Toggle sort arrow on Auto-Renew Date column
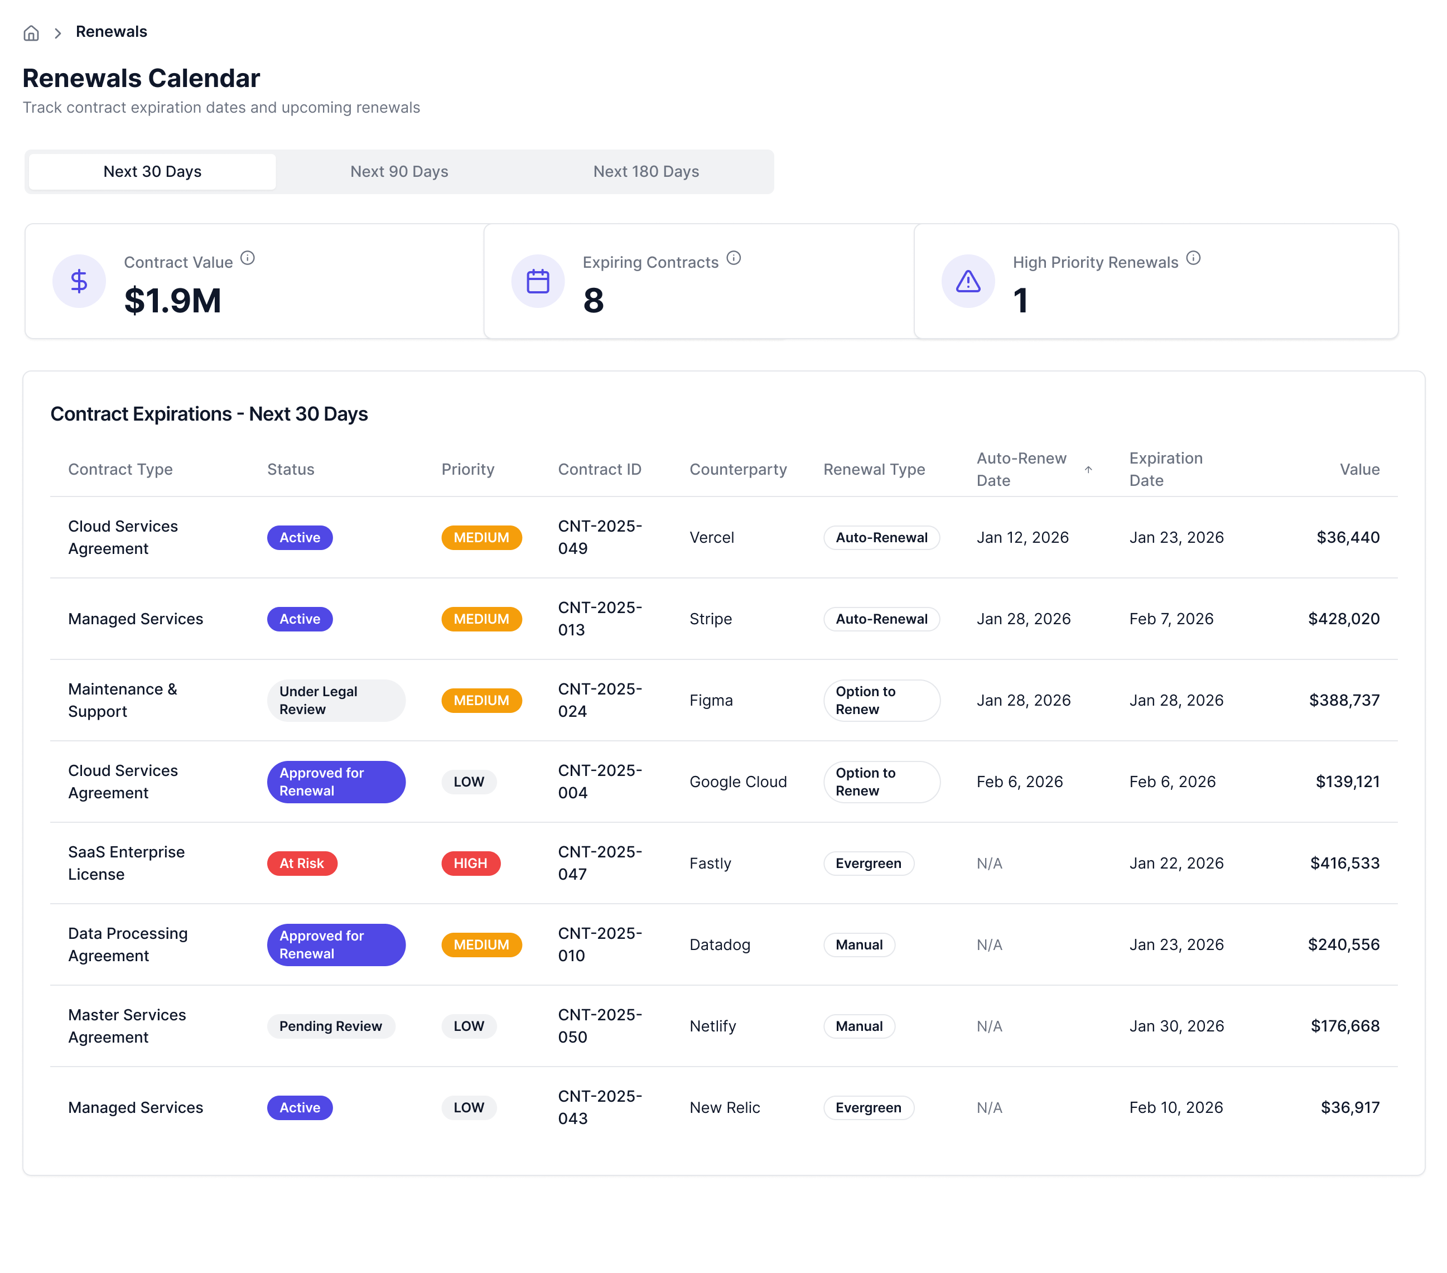1447x1273 pixels. point(1088,469)
